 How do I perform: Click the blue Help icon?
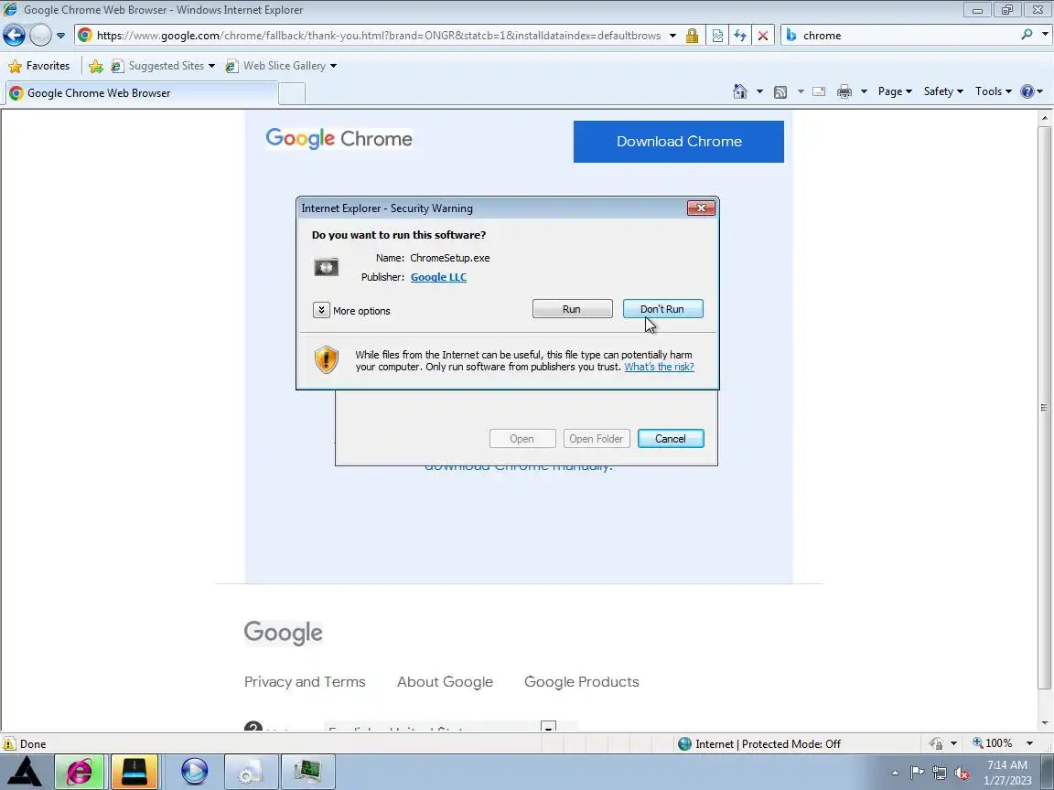click(1027, 91)
